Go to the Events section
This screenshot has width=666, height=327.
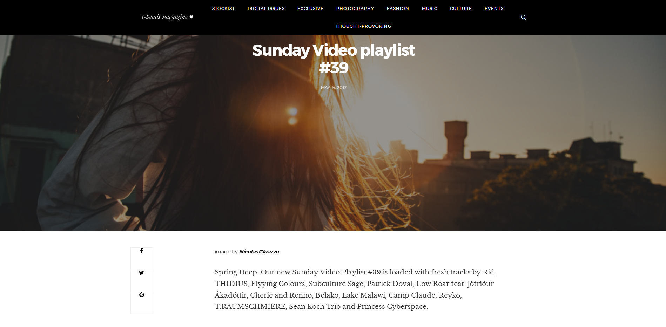click(494, 8)
